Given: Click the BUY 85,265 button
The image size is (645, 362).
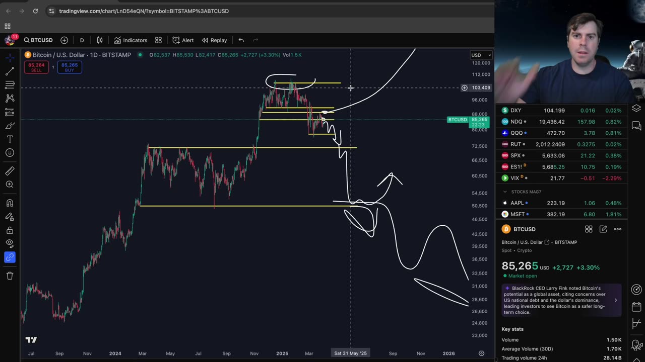Looking at the screenshot, I should (x=70, y=67).
